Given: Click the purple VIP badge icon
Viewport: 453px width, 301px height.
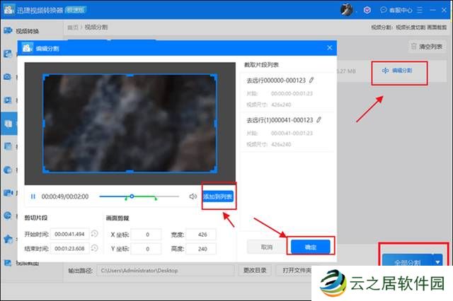Looking at the screenshot, I should (x=366, y=10).
